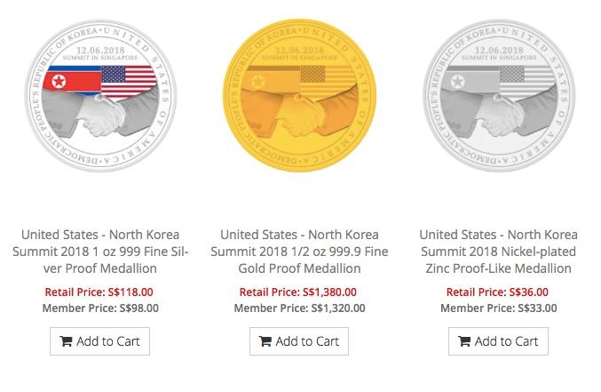601x392 pixels.
Task: Click the cart icon for the Silver Proof Medallion
Action: coord(67,341)
